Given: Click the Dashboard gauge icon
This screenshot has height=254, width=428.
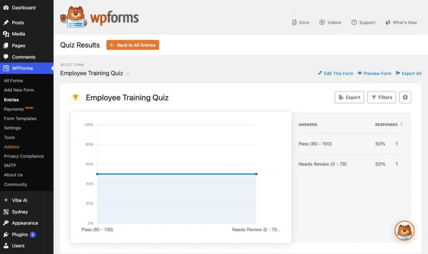Looking at the screenshot, I should 6,8.
